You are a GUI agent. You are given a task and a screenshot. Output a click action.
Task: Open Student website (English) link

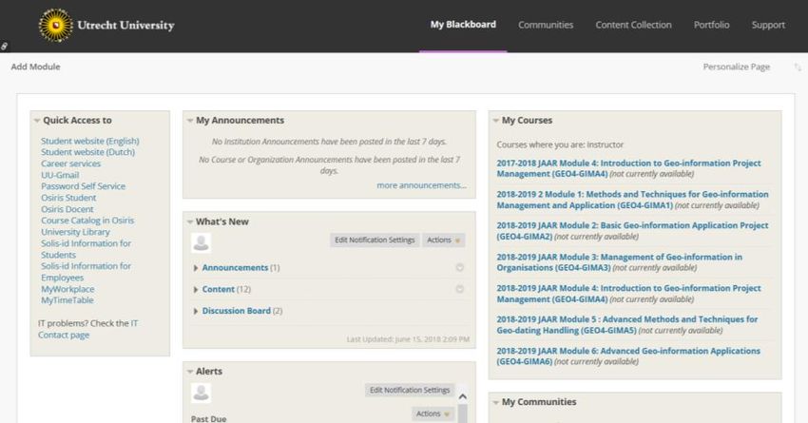[90, 142]
